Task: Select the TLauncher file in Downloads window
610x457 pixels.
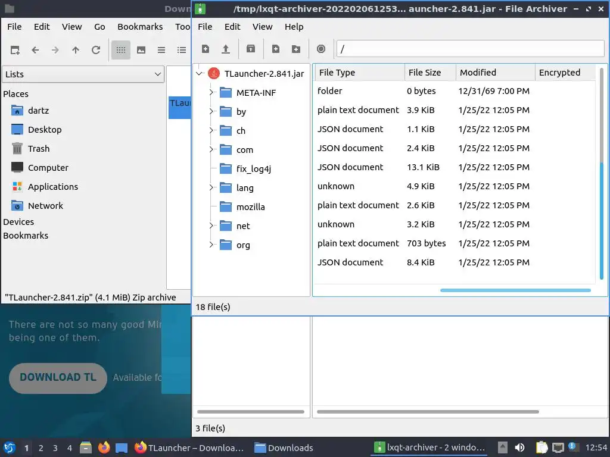Action: [x=180, y=107]
